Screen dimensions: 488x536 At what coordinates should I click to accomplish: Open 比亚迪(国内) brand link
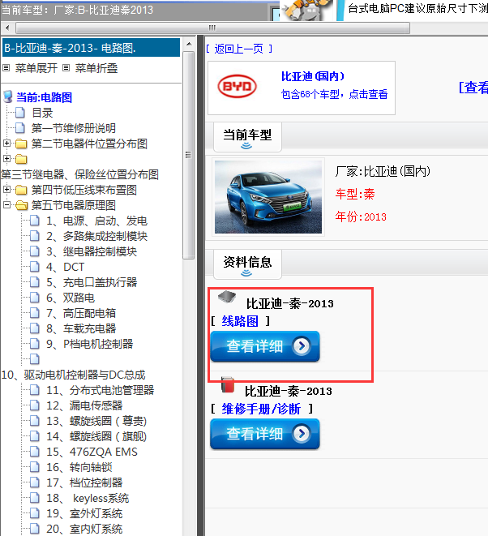coord(312,76)
